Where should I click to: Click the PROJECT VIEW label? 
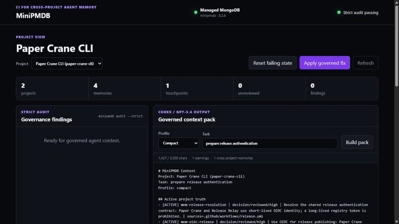[31, 37]
